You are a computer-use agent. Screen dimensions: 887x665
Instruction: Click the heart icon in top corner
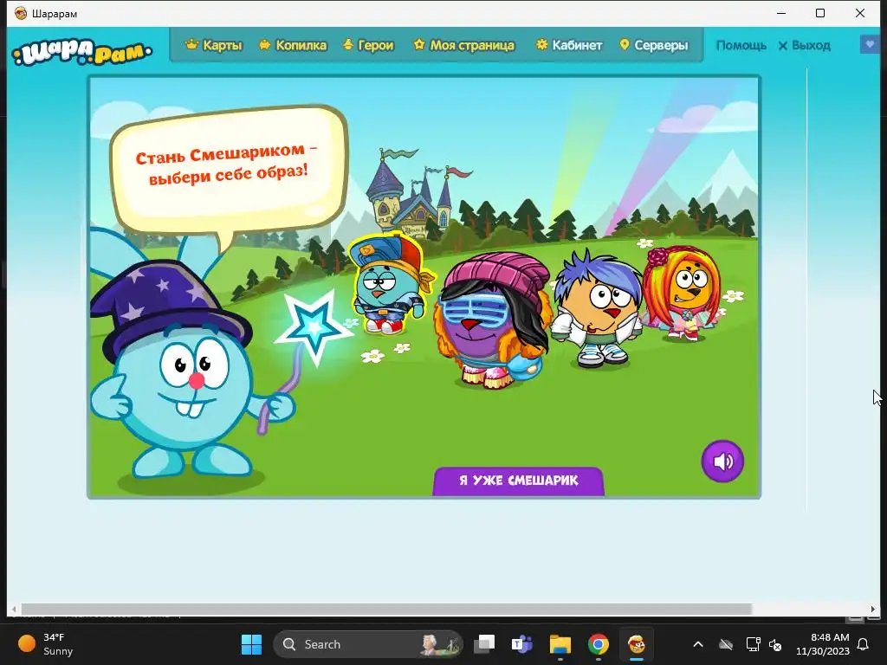[870, 44]
